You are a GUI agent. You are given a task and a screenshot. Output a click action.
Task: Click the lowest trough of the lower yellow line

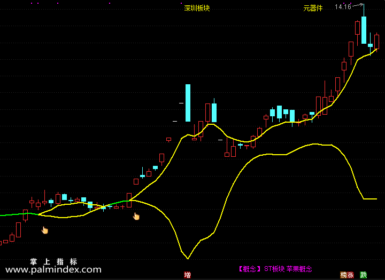[188, 258]
